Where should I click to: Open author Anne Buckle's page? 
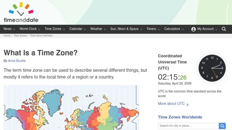[17, 61]
